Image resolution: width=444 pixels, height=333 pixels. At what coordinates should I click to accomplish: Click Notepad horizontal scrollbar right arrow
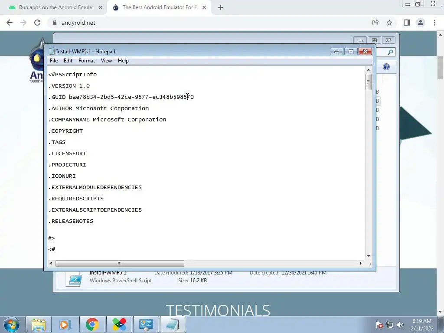pos(361,263)
